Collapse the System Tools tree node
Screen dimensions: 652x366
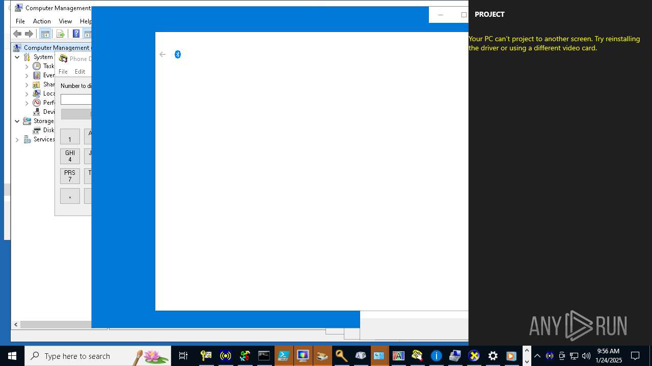click(x=17, y=57)
